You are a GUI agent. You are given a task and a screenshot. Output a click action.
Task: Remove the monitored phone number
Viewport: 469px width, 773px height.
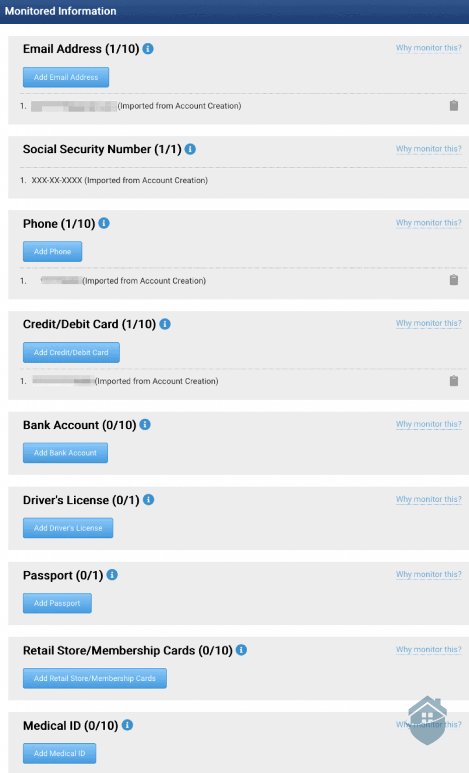click(453, 280)
